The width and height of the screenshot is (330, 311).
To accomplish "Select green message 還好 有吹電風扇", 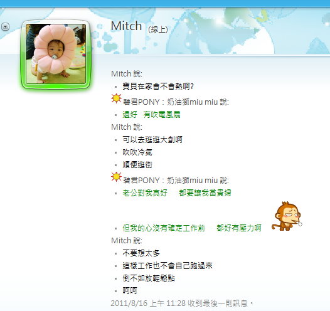I will click(x=151, y=115).
